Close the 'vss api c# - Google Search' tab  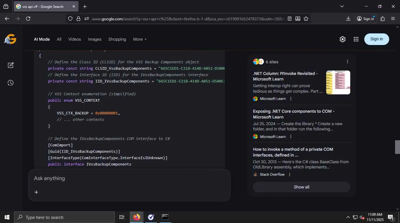(74, 6)
